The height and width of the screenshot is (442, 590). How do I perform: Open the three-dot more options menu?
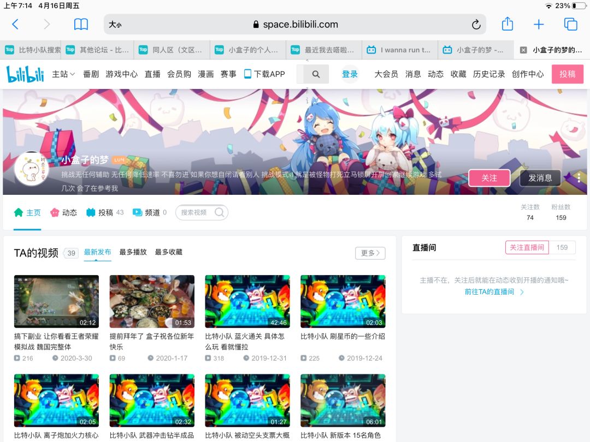tap(579, 178)
